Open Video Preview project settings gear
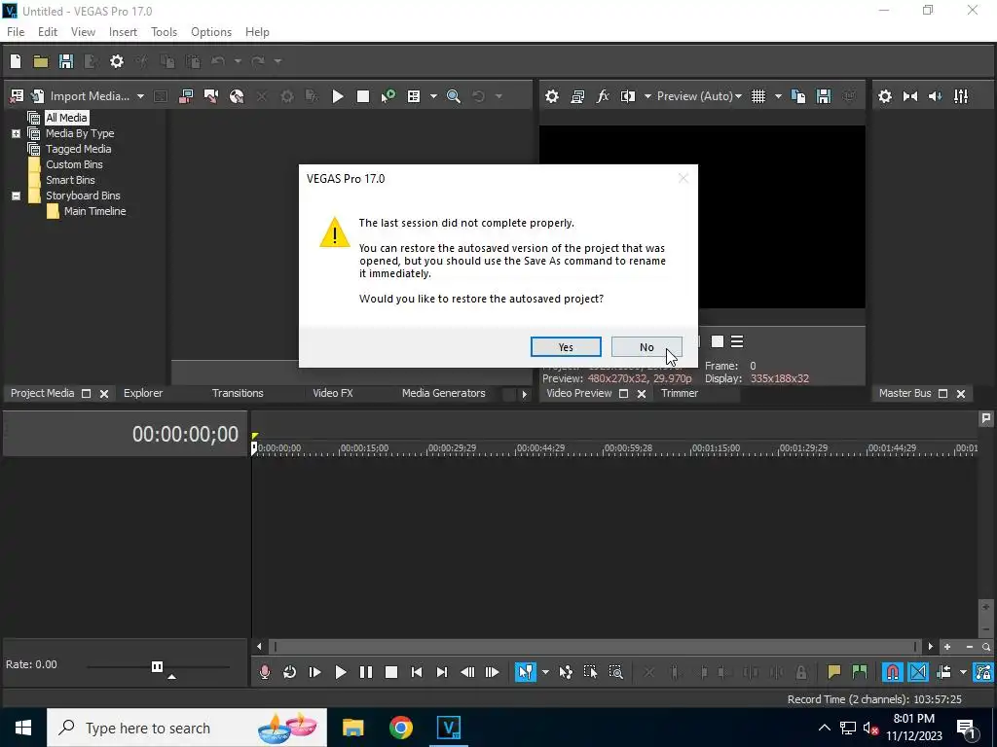Viewport: 997px width, 747px height. [552, 96]
